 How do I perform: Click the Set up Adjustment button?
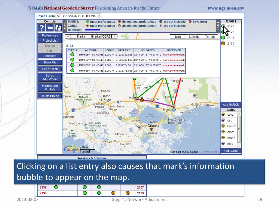(x=50, y=77)
